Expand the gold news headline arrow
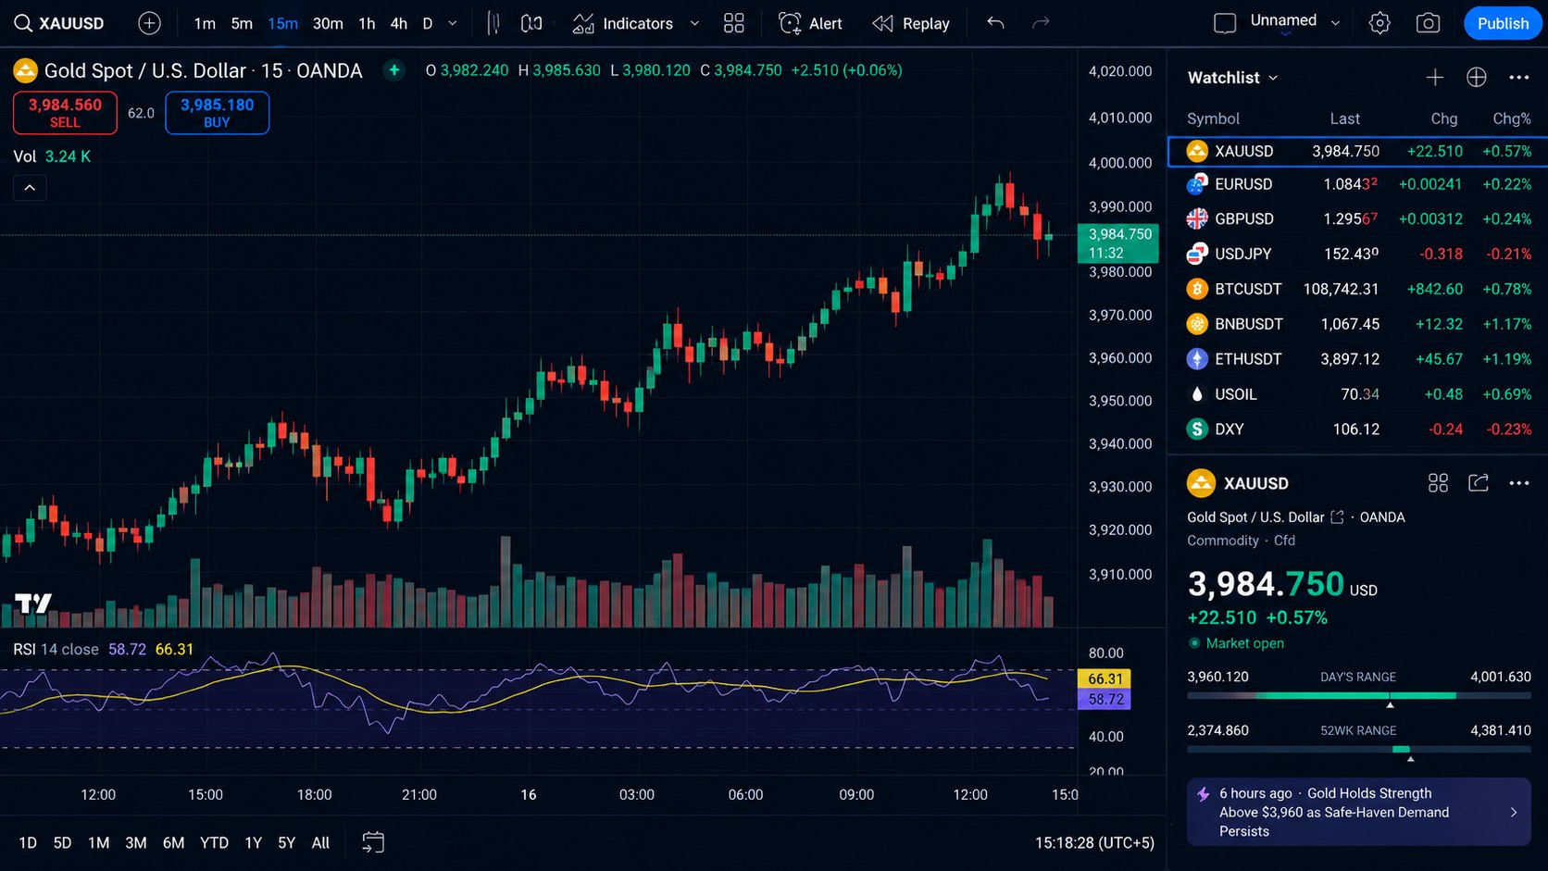Viewport: 1548px width, 871px height. click(x=1514, y=812)
